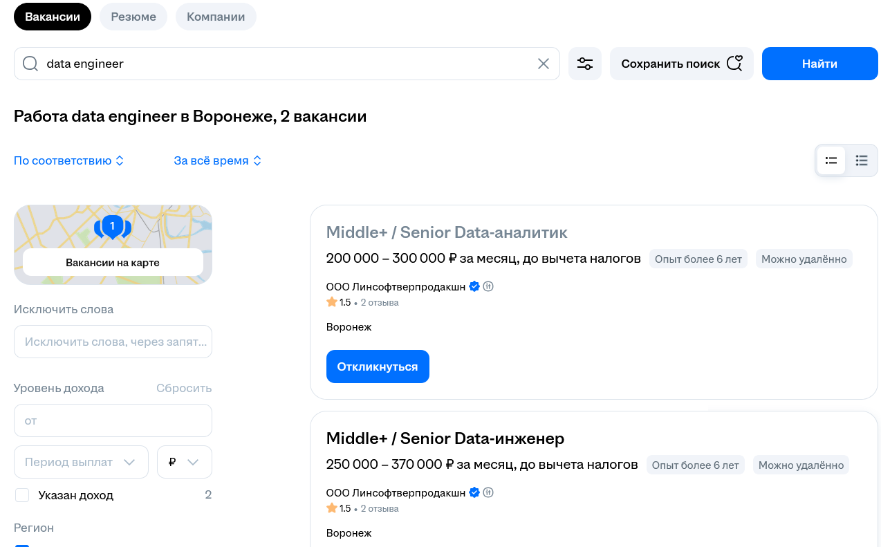
Task: Open Middle+ / Senior Data-аналитик vacancy
Action: pyautogui.click(x=447, y=232)
